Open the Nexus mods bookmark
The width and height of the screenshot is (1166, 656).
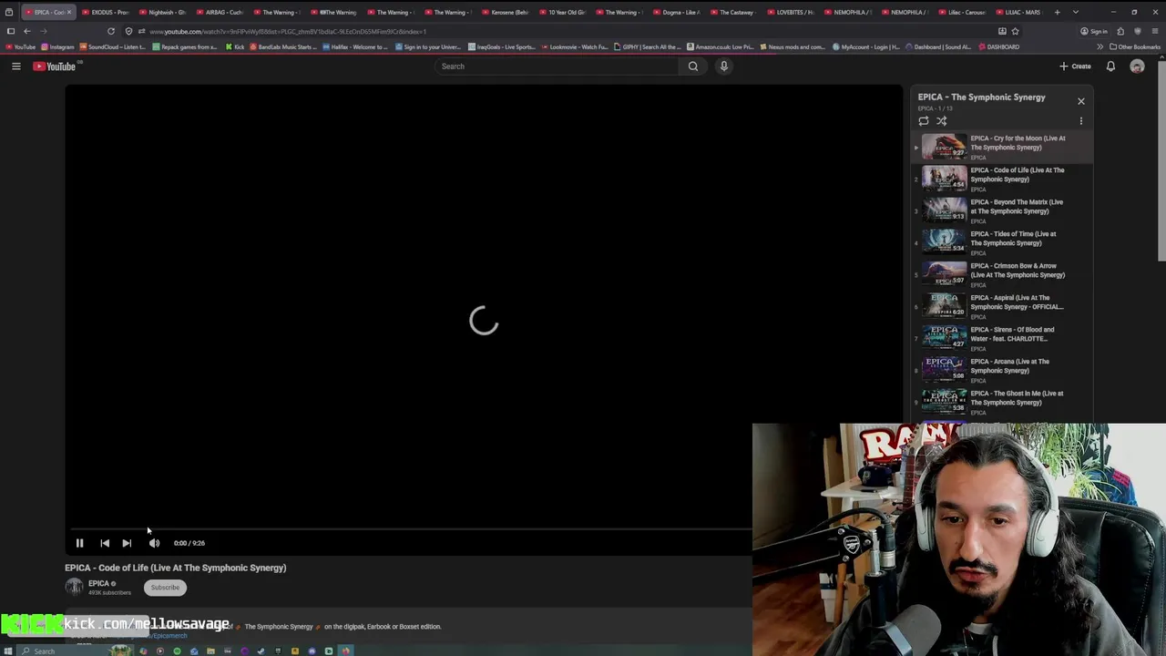pos(793,46)
